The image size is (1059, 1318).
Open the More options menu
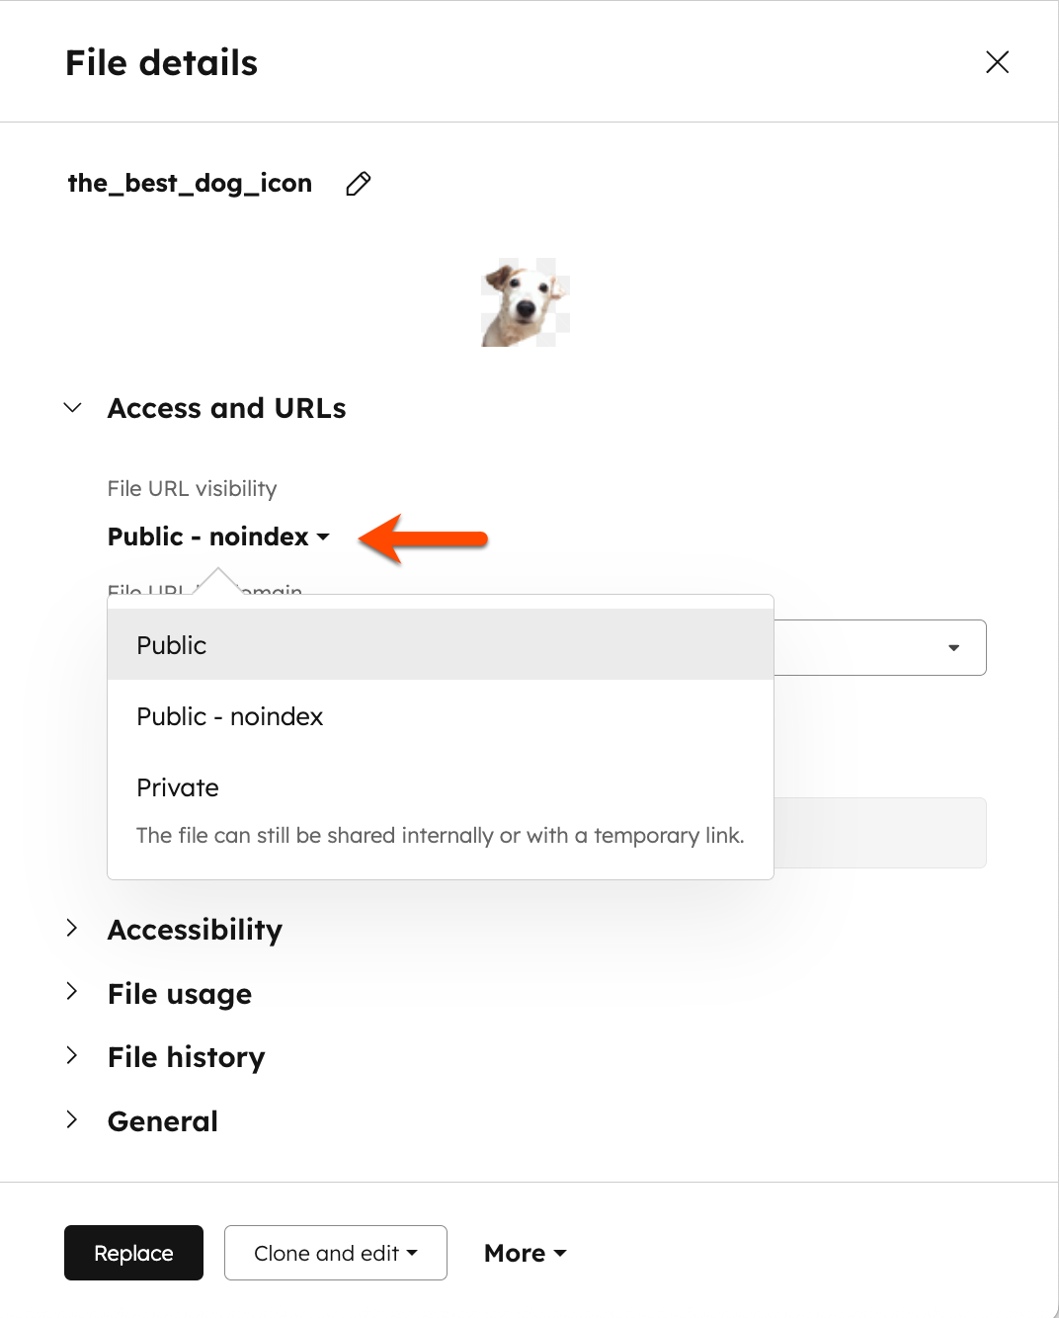coord(525,1253)
